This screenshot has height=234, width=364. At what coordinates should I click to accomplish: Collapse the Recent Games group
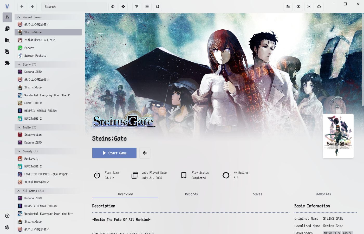(19, 17)
